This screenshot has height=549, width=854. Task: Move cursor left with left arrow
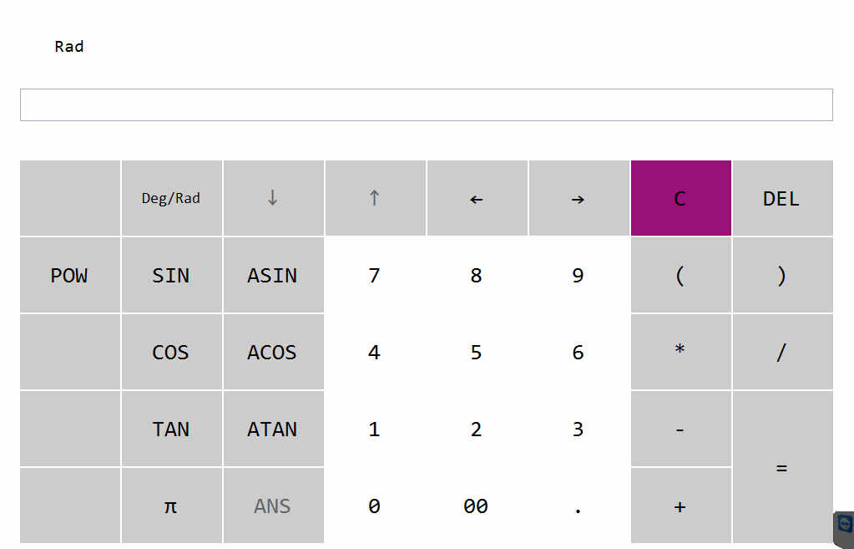(476, 199)
